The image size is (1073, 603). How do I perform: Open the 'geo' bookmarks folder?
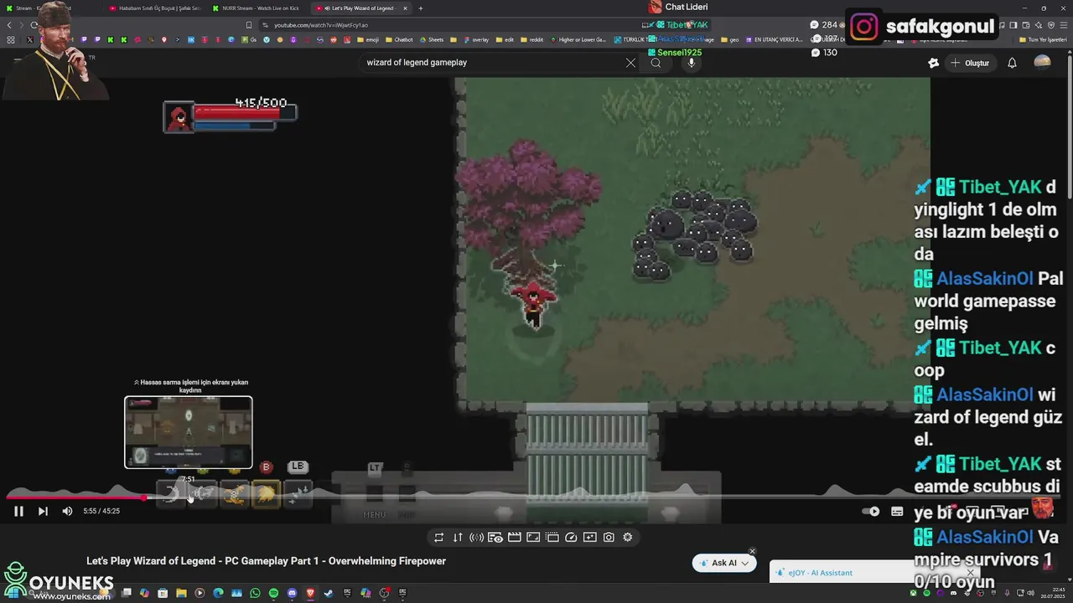(730, 39)
